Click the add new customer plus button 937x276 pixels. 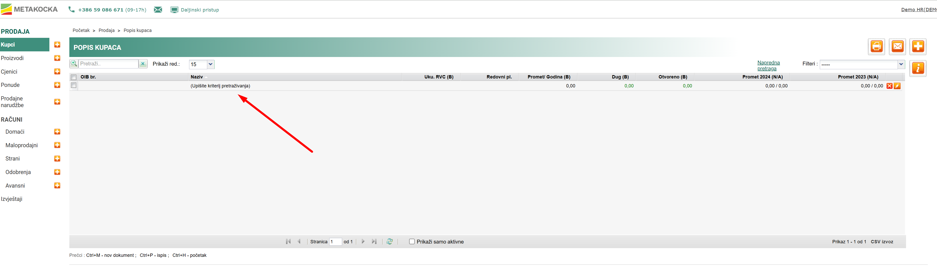(x=918, y=47)
